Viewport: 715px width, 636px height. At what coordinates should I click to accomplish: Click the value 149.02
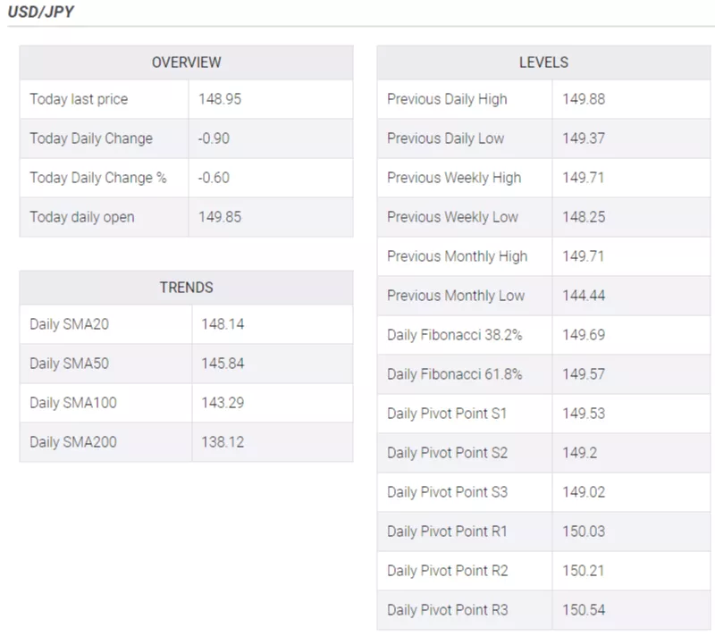click(x=584, y=492)
